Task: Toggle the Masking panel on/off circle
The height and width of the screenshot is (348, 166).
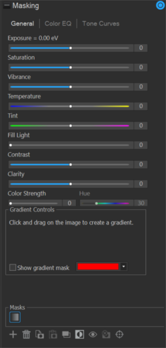Action: click(x=161, y=6)
